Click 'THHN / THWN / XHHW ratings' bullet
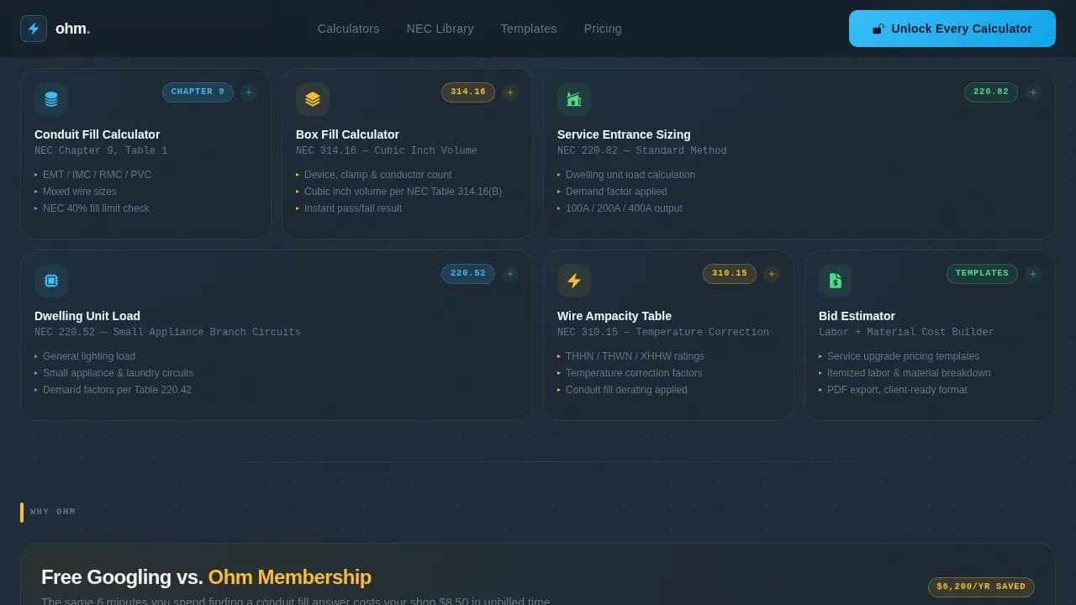Viewport: 1076px width, 605px height. [x=635, y=356]
